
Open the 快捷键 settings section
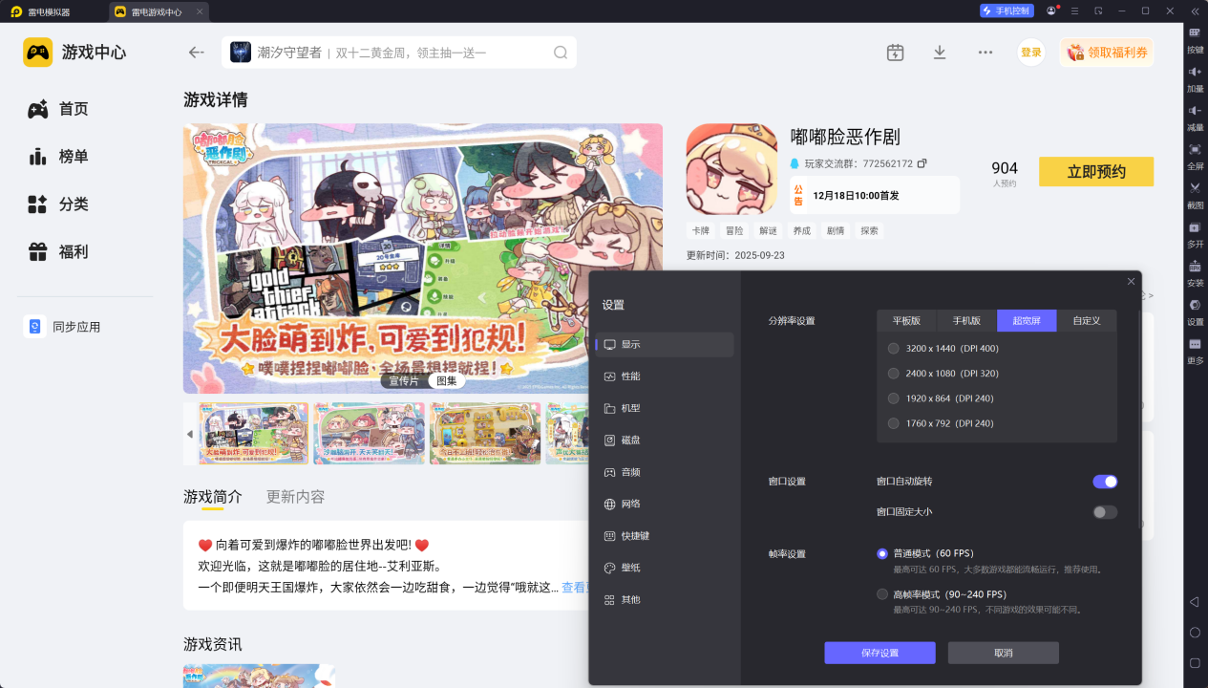[x=665, y=536]
